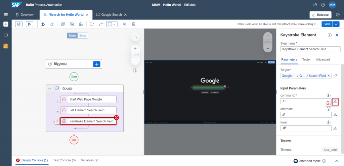Image resolution: width=344 pixels, height=166 pixels.
Task: Zoom in on the screen preview
Action: [x=268, y=36]
